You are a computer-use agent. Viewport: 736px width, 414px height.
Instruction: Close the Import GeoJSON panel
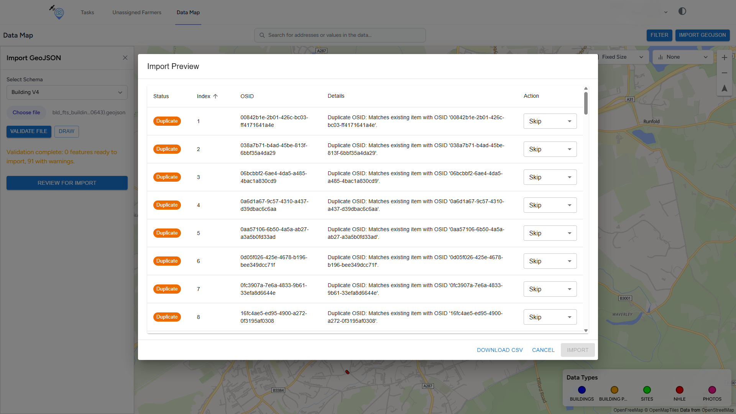tap(125, 58)
